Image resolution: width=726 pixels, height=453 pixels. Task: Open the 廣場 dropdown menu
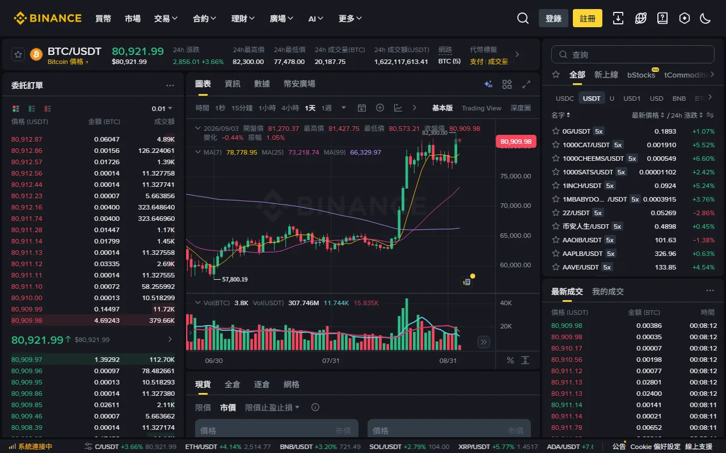[281, 19]
